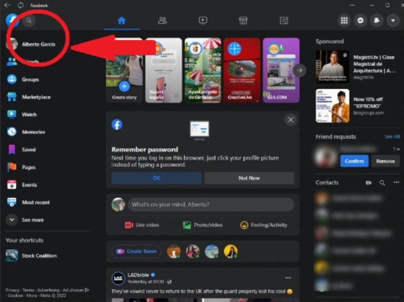Choose Feeling/Activity for post
404x302 pixels.
[264, 225]
